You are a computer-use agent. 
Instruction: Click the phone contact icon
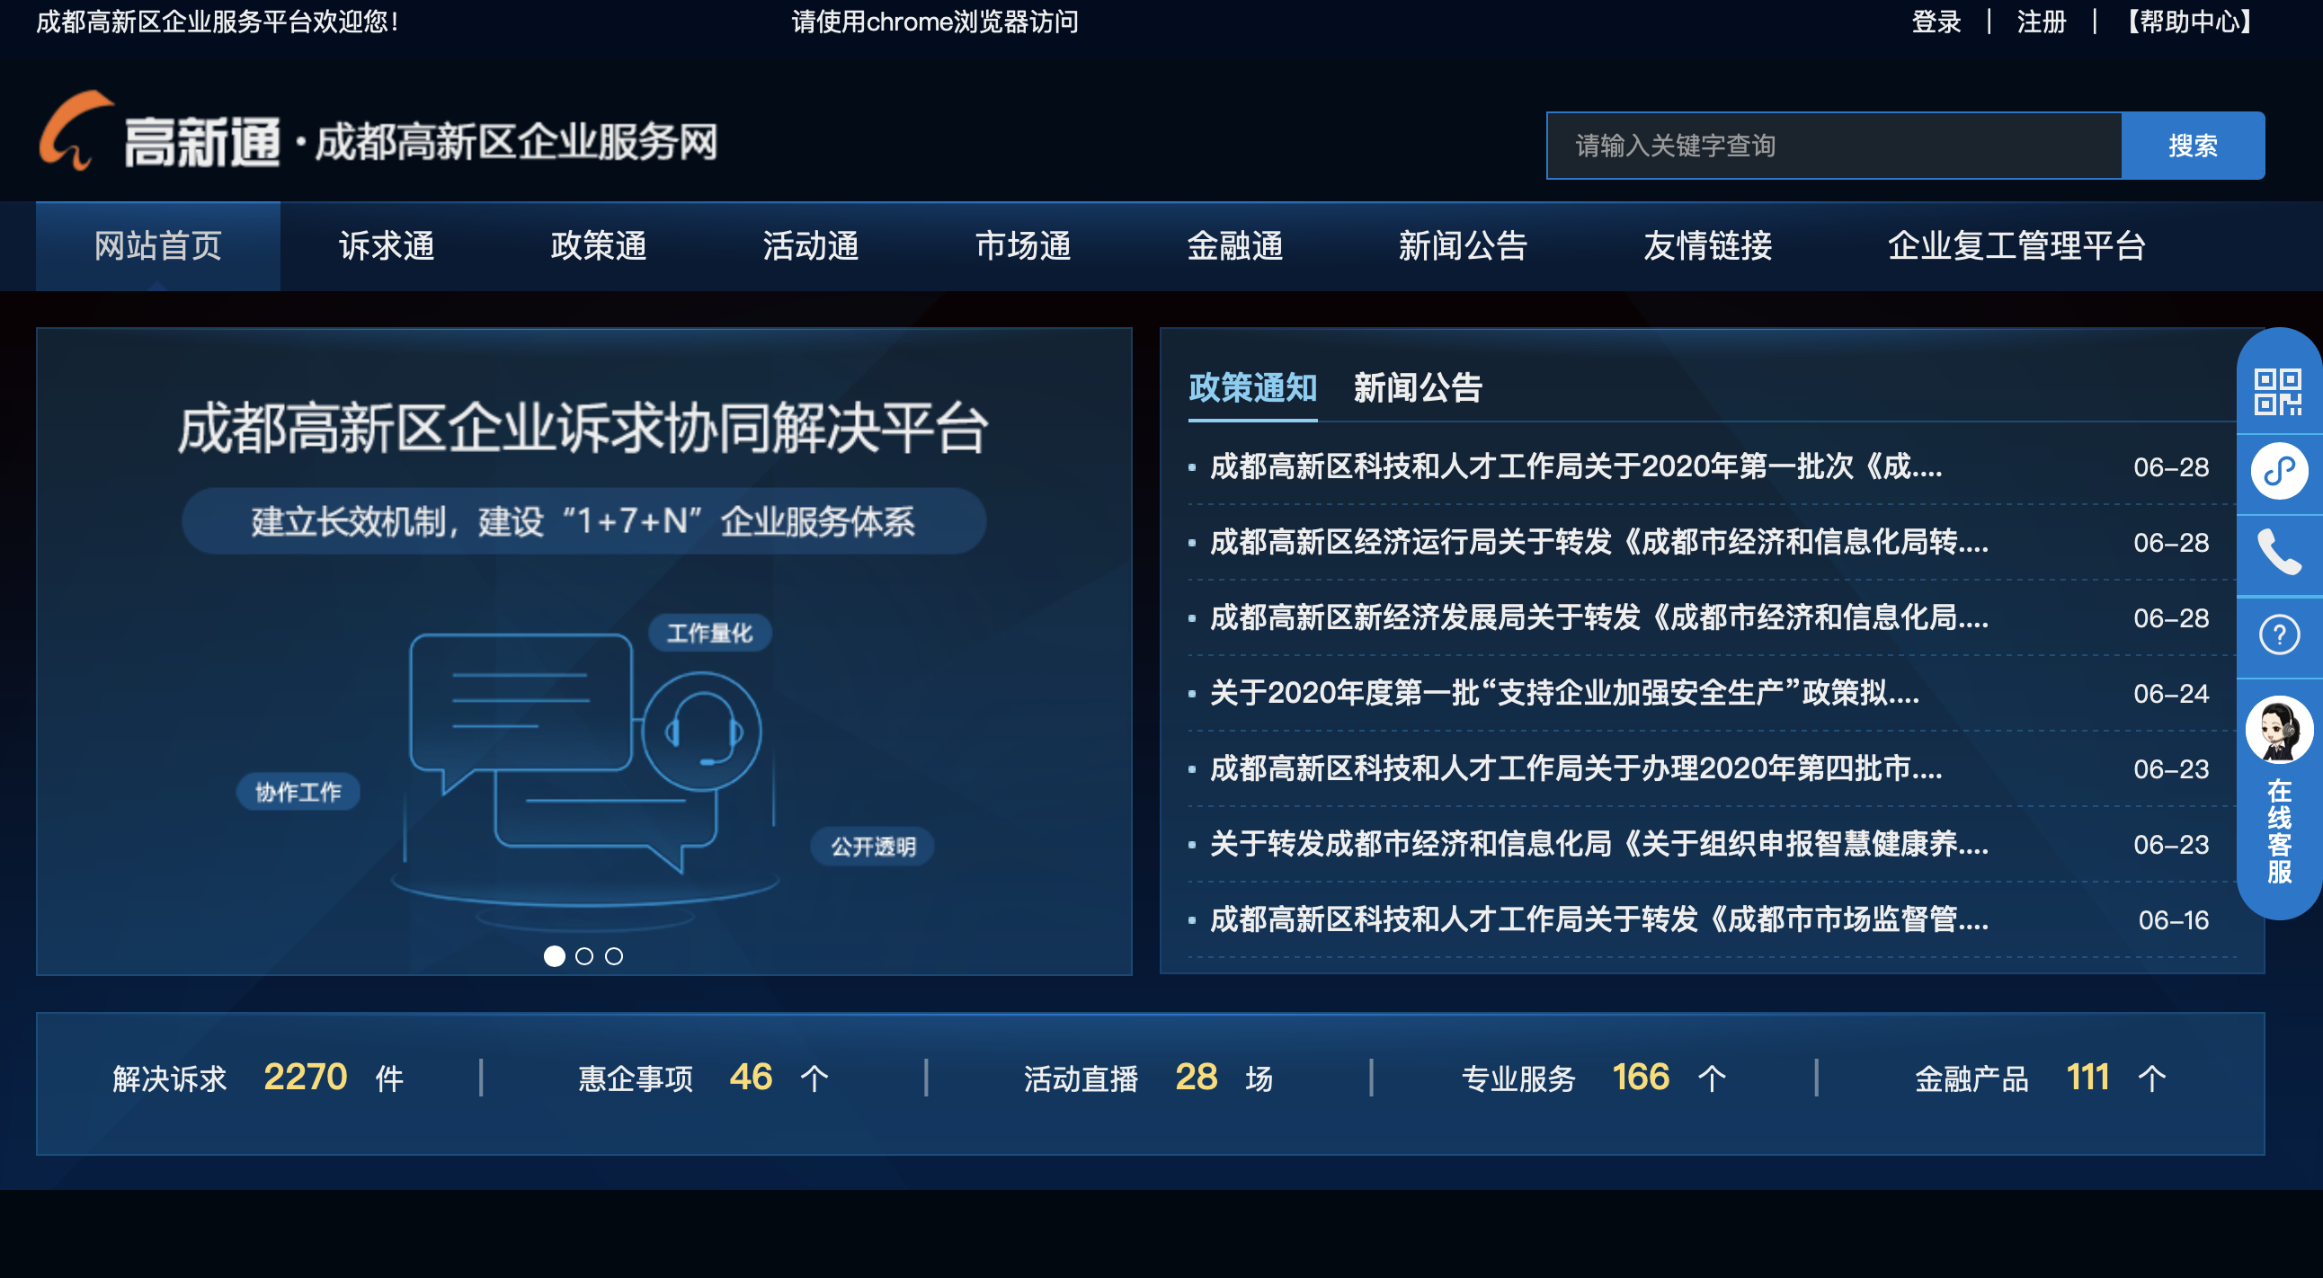2278,552
